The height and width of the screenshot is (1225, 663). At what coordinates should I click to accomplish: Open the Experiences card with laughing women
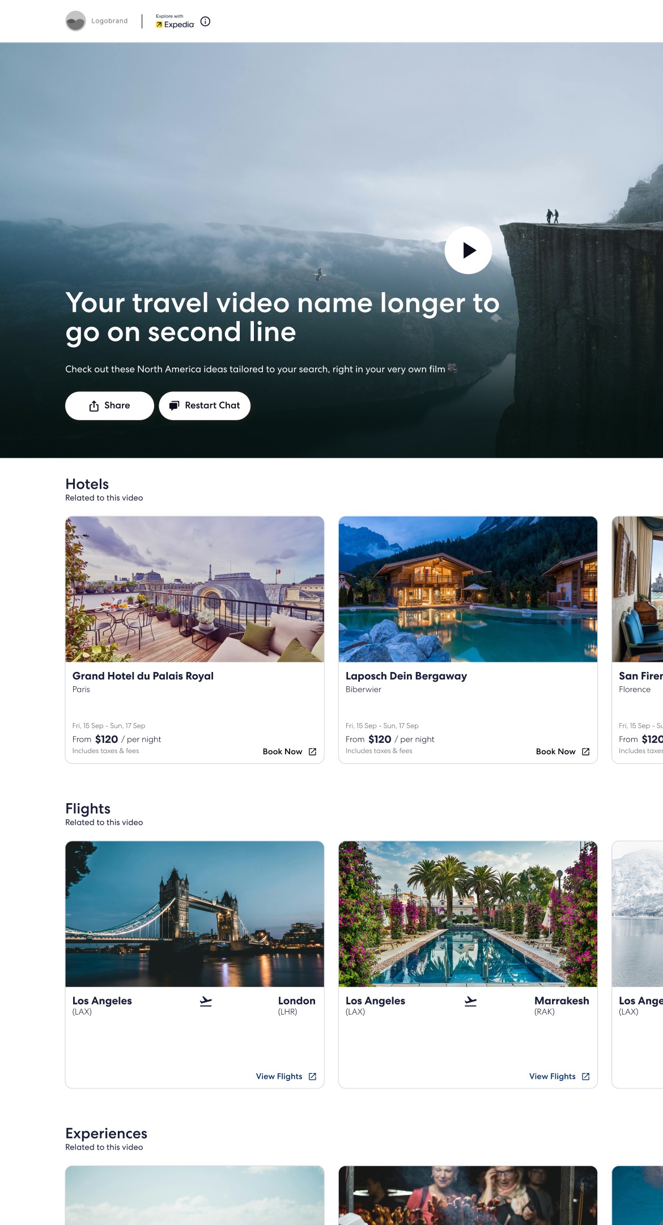(468, 1196)
